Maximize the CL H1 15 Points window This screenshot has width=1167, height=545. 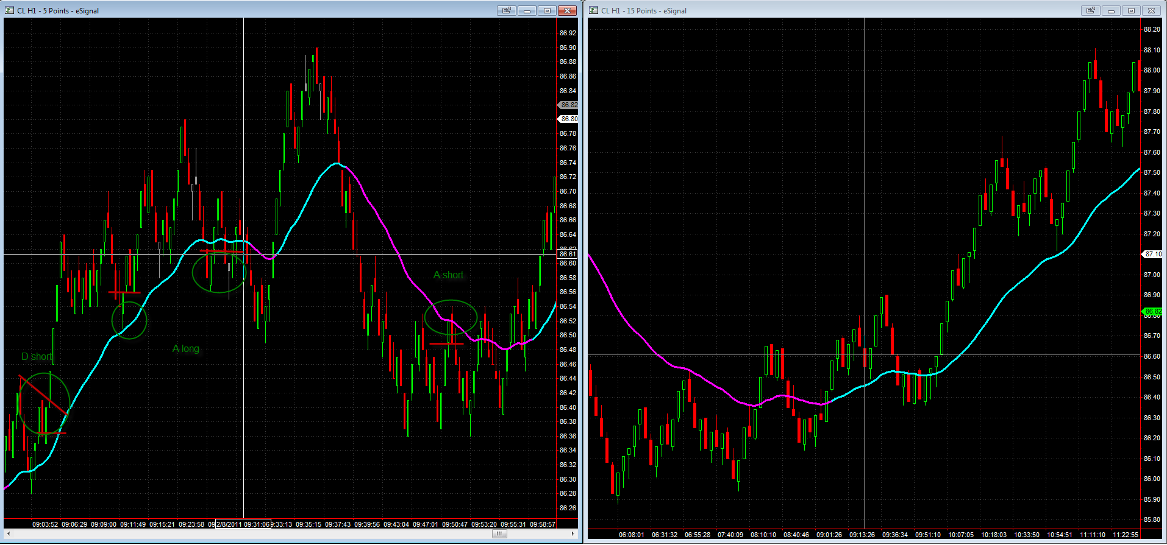coord(1131,10)
